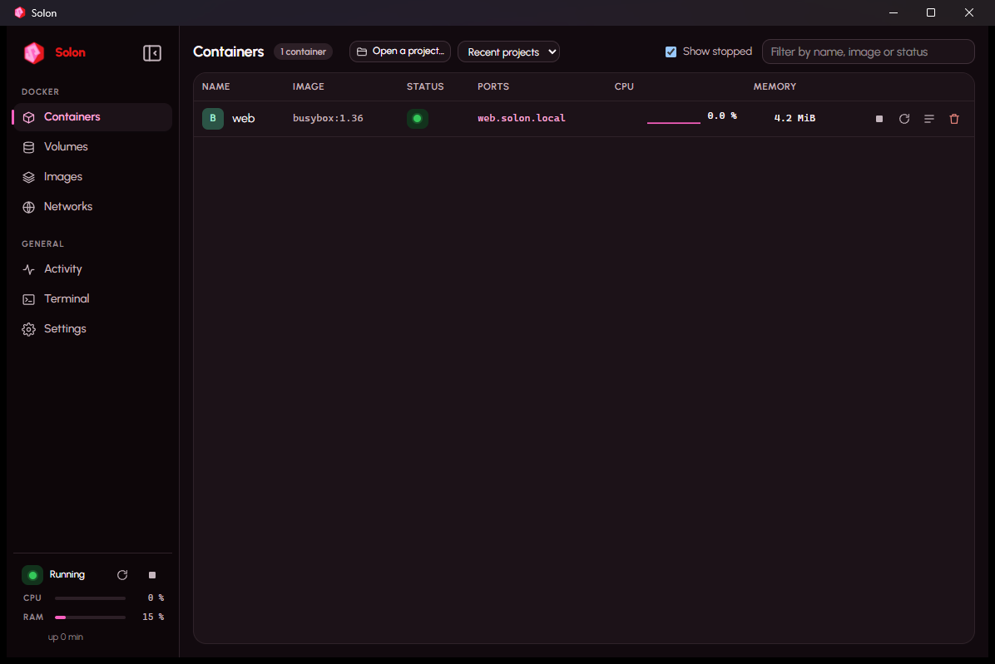Go to Images page
The width and height of the screenshot is (995, 664).
(92, 177)
